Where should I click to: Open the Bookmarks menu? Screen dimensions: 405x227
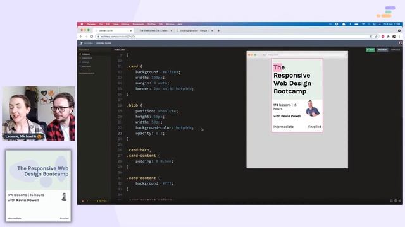point(139,24)
